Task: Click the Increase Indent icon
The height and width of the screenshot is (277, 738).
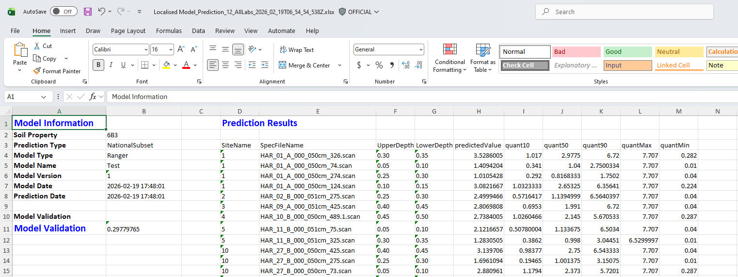Action: pos(264,65)
